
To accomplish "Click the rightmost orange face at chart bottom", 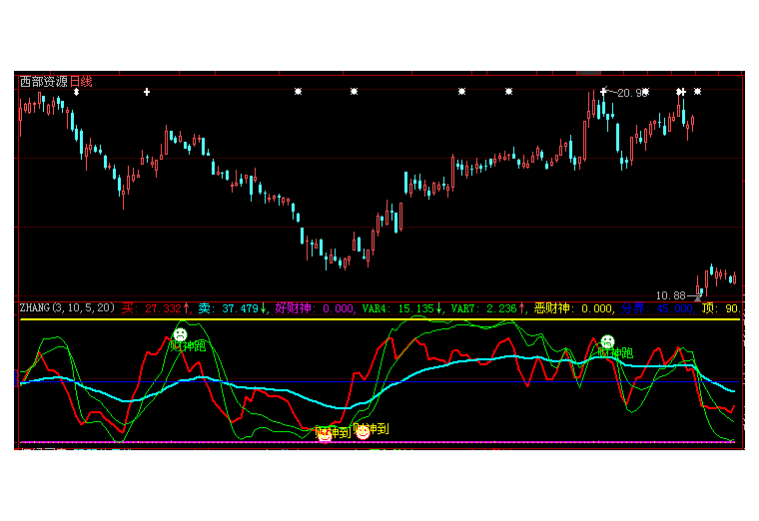I will (x=363, y=432).
